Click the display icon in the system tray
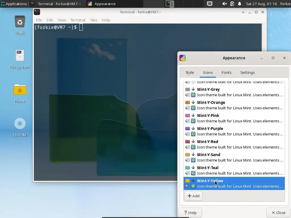This screenshot has width=291, height=218. pos(209,4)
